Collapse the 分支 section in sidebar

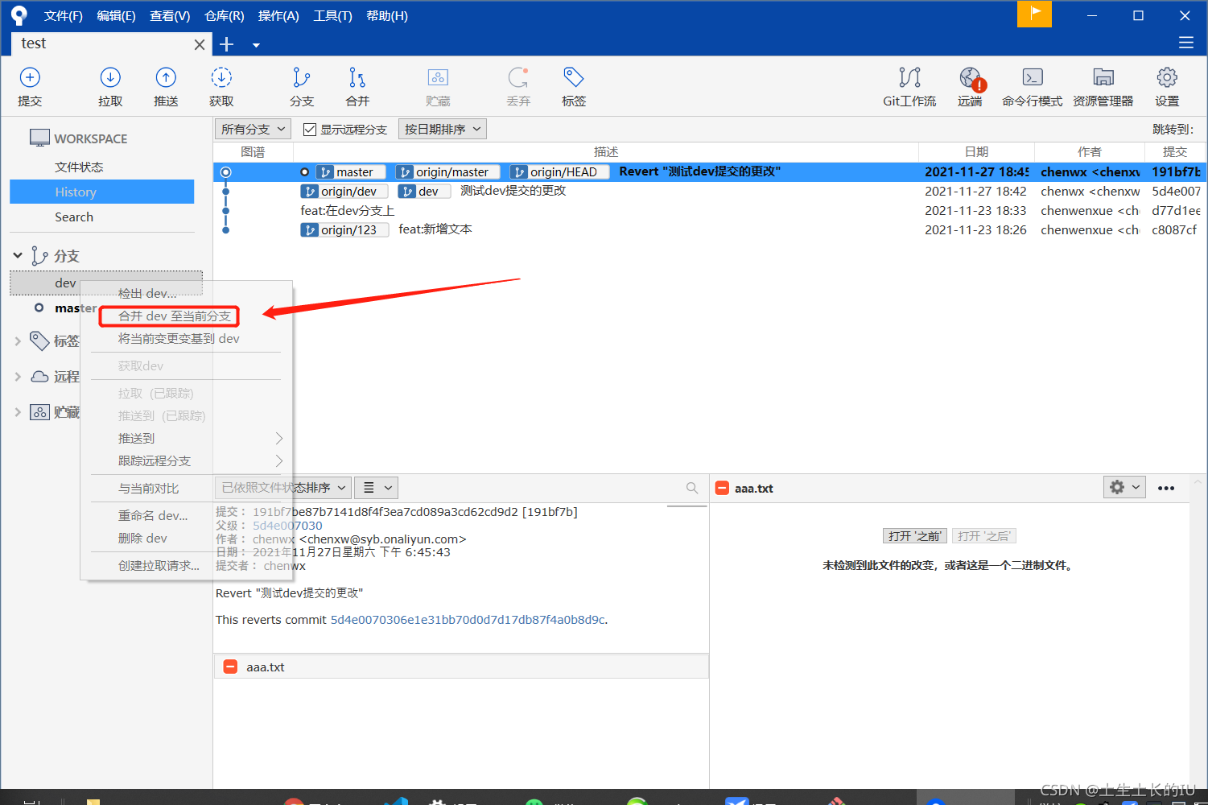[x=18, y=255]
